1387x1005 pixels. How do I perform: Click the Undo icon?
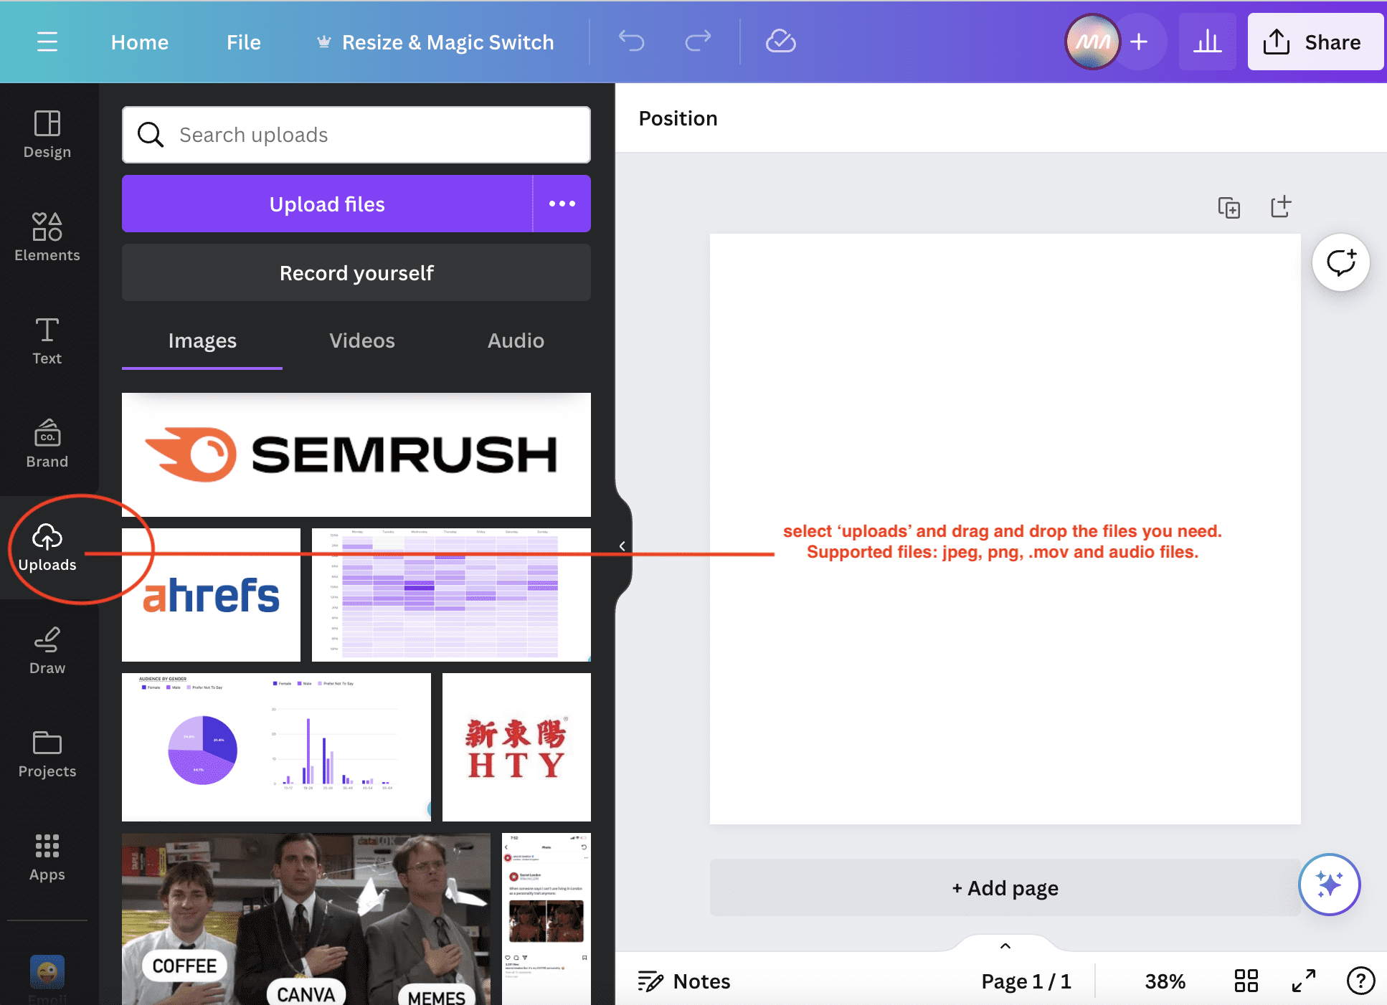coord(631,42)
